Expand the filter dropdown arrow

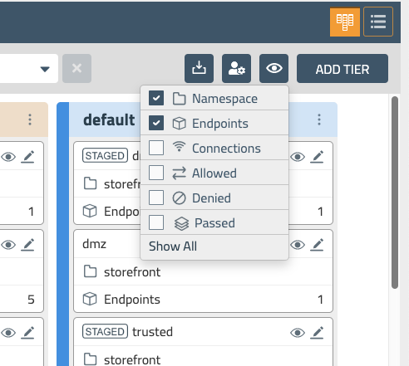pyautogui.click(x=45, y=69)
